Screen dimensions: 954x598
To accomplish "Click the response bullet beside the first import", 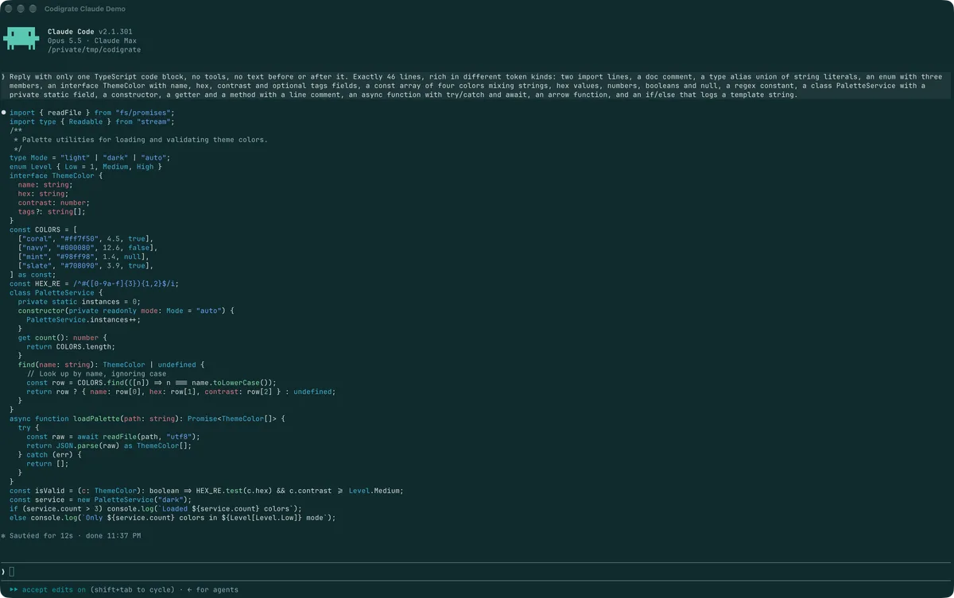I will pyautogui.click(x=4, y=113).
